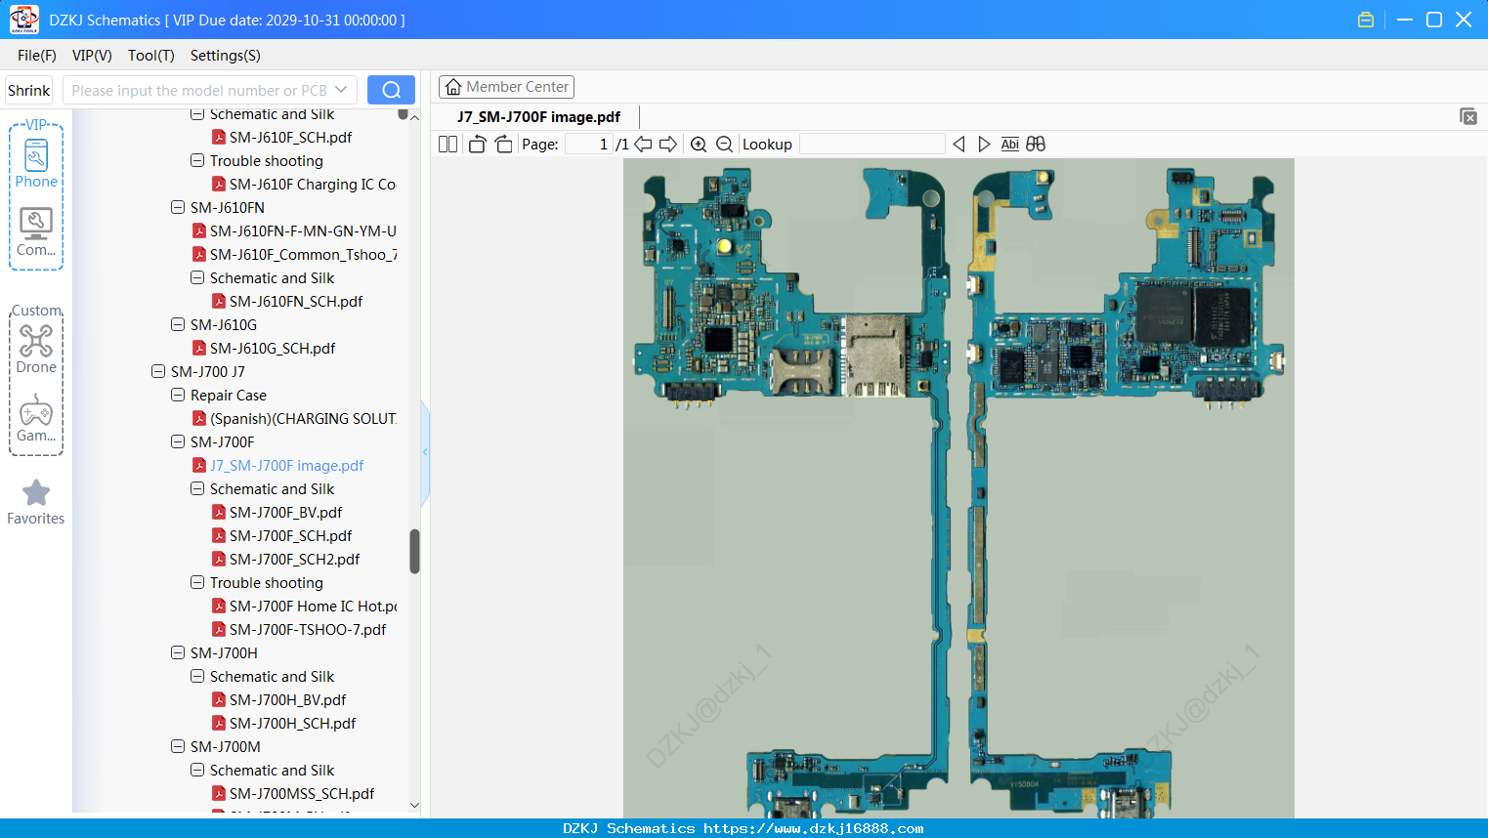This screenshot has width=1488, height=838.
Task: Click the Lookup text field
Action: [872, 145]
